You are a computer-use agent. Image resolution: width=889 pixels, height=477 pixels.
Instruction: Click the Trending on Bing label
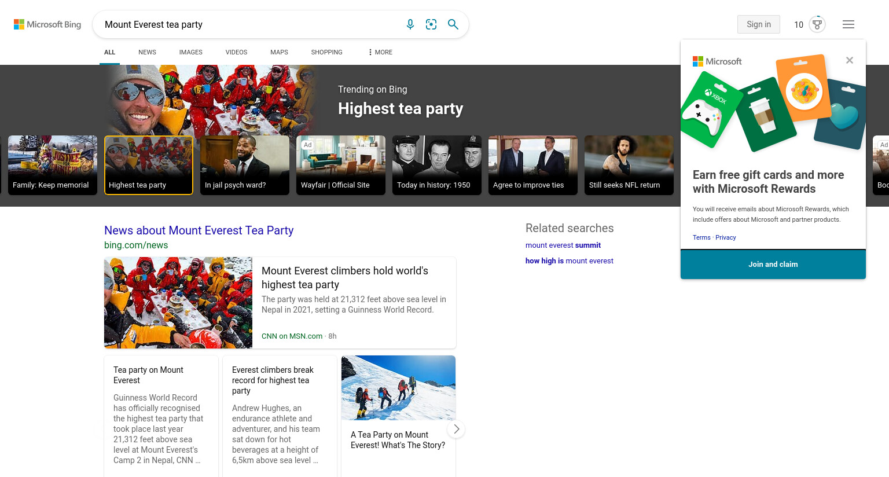coord(373,90)
